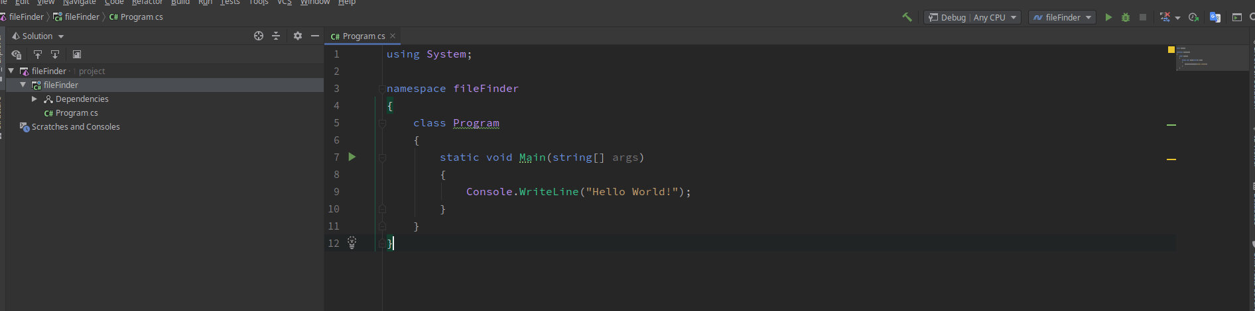Open the Refactor menu
Viewport: 1255px width, 311px height.
click(x=147, y=3)
